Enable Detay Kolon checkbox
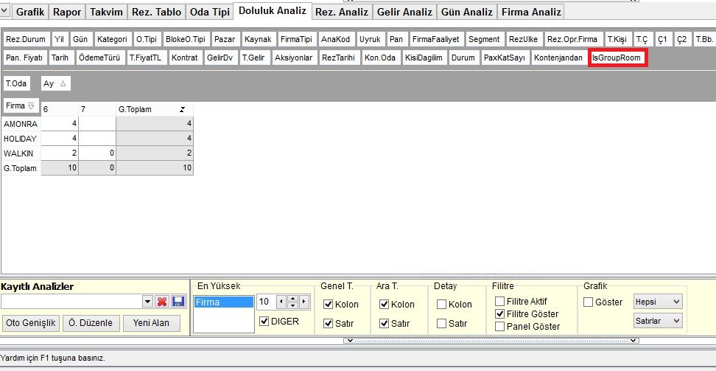The width and height of the screenshot is (716, 371). pos(441,304)
